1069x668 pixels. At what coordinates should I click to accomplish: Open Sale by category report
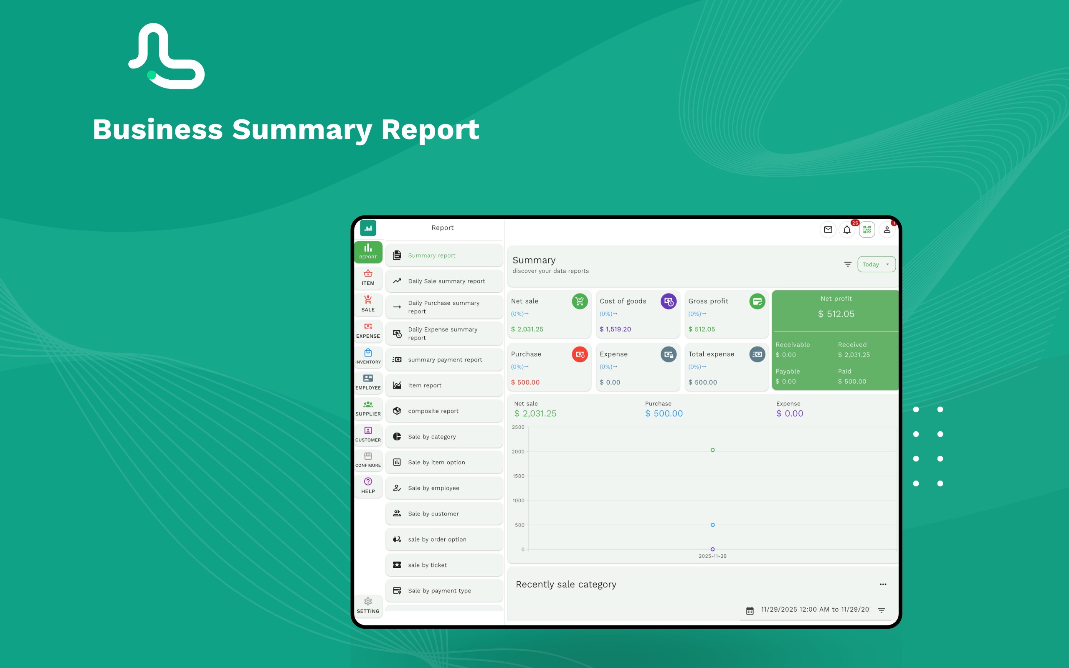pos(444,437)
